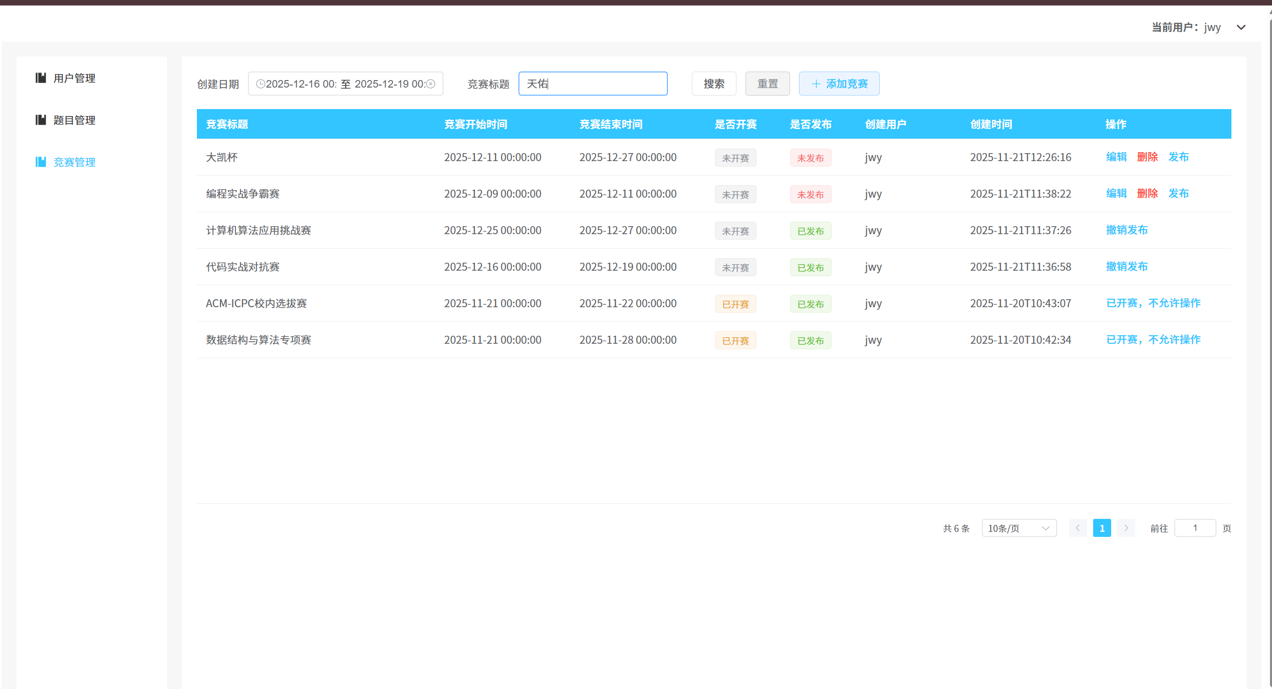Viewport: 1272px width, 689px height.
Task: Clear the date range with the circle-x icon
Action: coord(431,84)
